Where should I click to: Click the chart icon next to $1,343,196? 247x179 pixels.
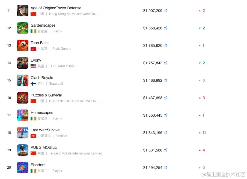point(166,133)
